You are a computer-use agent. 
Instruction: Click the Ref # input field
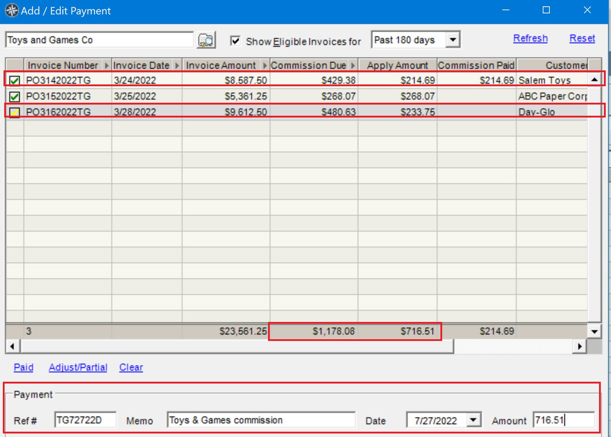(86, 420)
